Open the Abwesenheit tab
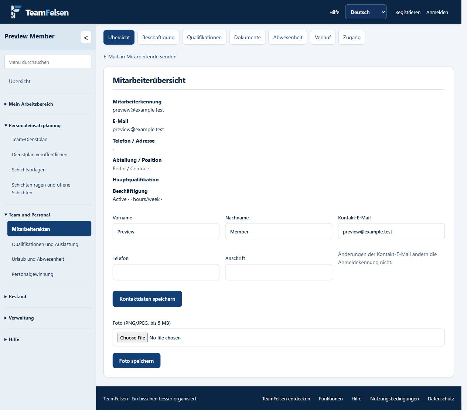This screenshot has width=467, height=410. (x=288, y=37)
